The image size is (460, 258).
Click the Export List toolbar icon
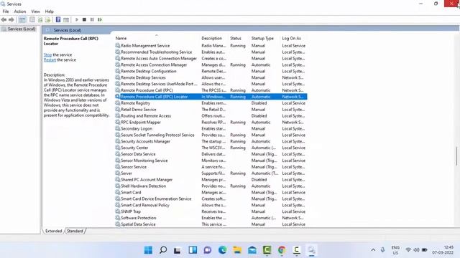pyautogui.click(x=47, y=19)
